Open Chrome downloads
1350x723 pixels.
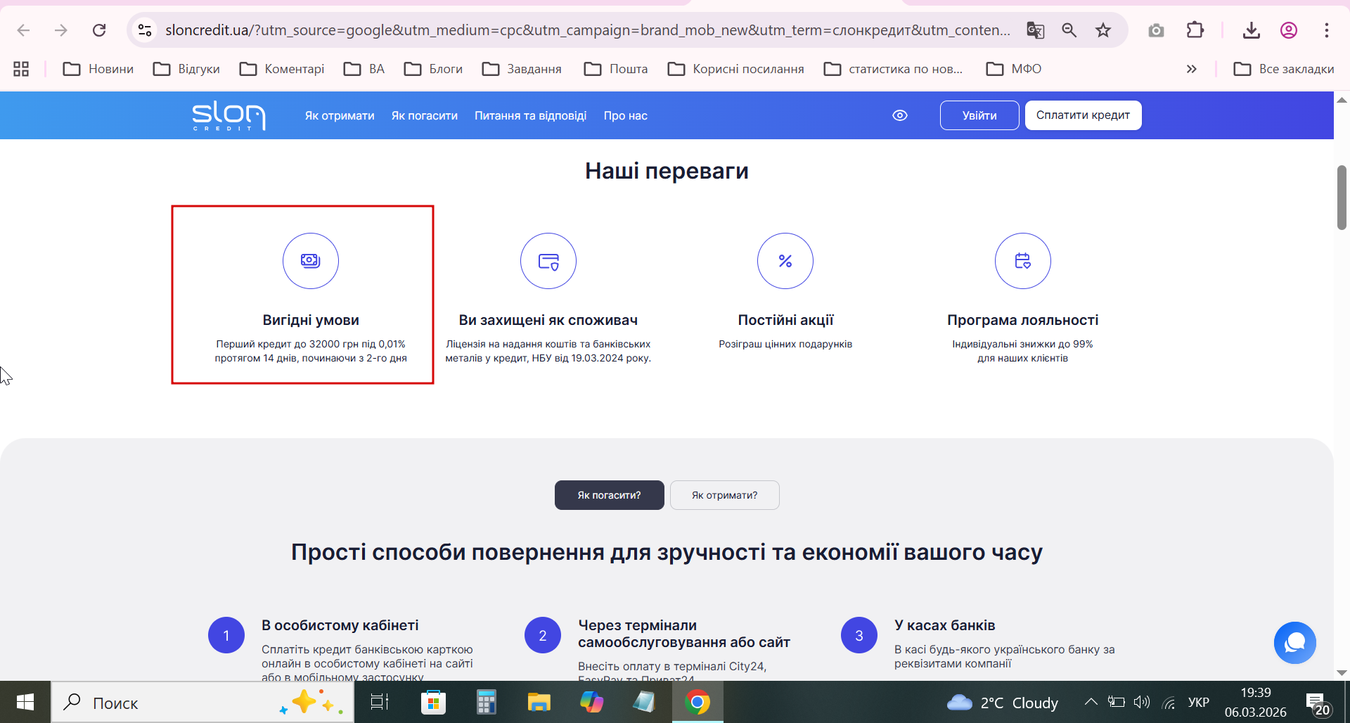[x=1251, y=30]
